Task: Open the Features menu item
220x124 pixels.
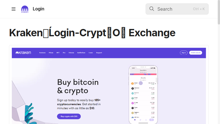Action: (42, 53)
